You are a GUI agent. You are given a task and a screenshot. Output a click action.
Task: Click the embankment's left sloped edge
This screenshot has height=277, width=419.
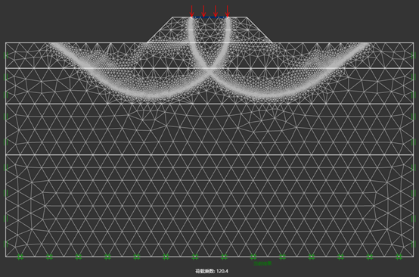[x=160, y=30]
